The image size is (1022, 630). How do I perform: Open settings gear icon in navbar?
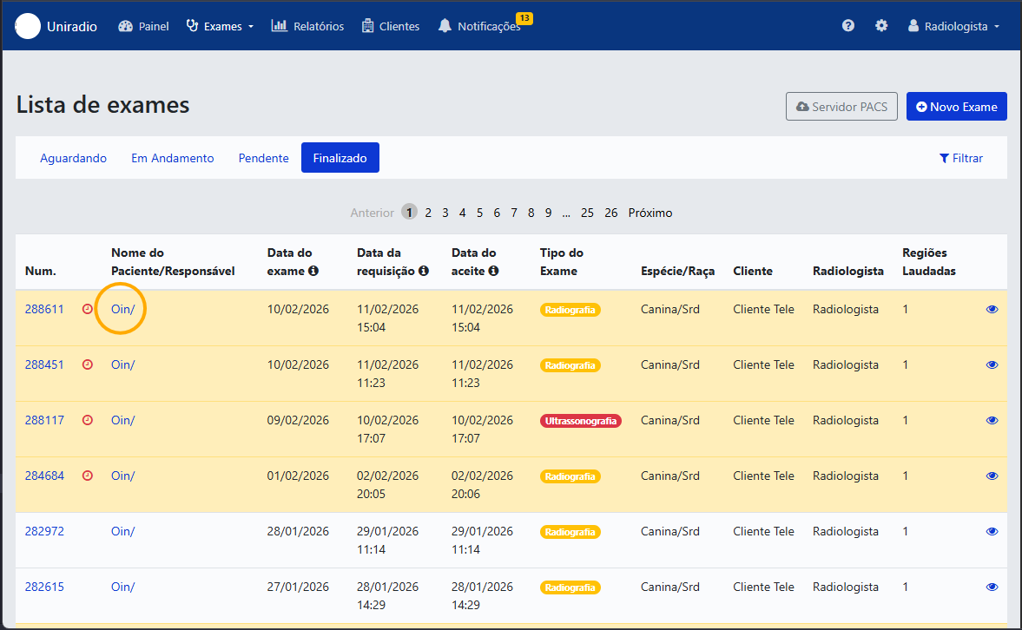click(x=881, y=25)
